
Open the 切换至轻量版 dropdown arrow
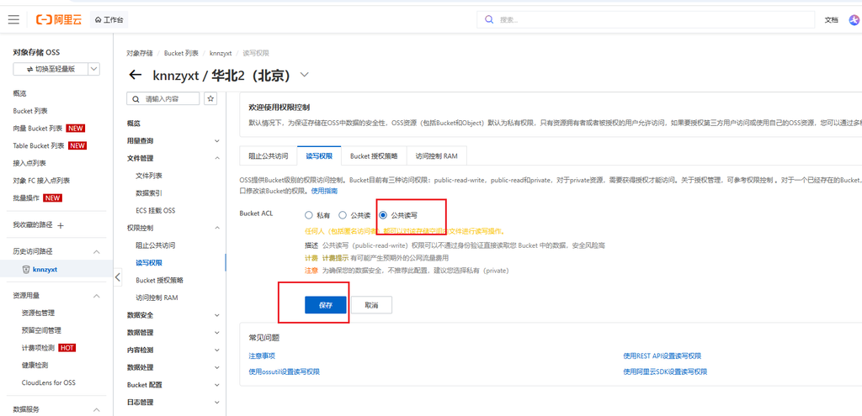tap(94, 69)
